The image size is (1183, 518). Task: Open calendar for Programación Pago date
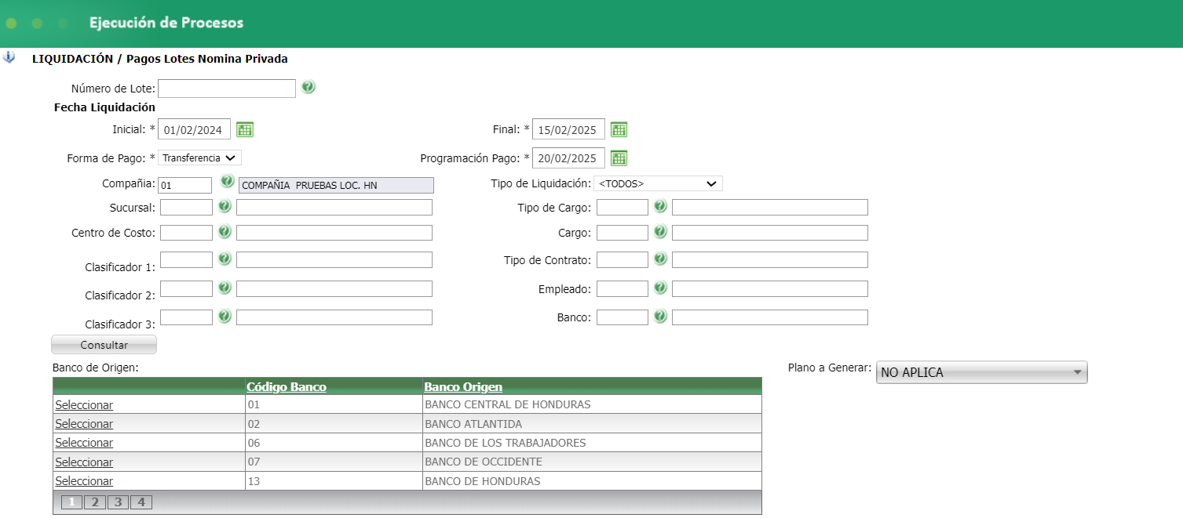tap(619, 158)
